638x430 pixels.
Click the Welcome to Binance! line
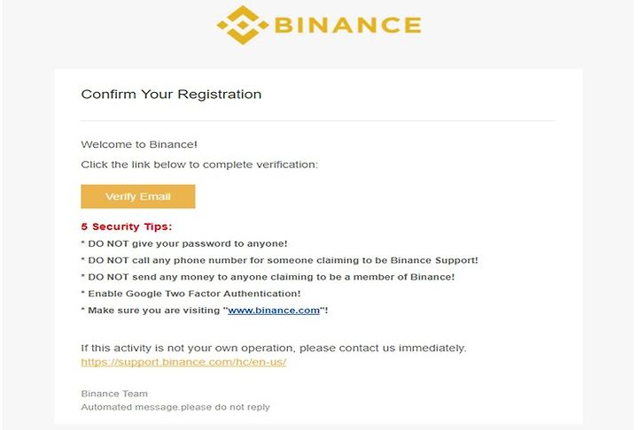tap(139, 144)
